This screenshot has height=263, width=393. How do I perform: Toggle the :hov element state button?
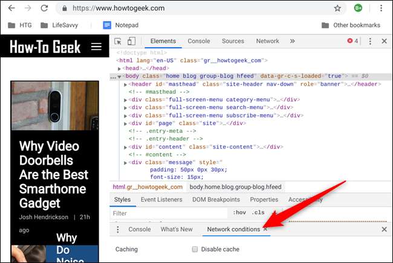pyautogui.click(x=239, y=213)
